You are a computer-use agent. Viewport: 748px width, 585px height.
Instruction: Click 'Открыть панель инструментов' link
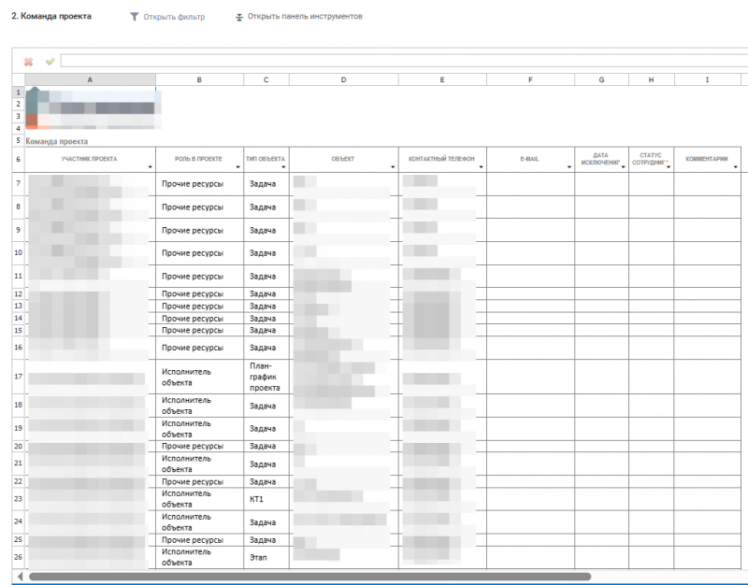(x=304, y=17)
